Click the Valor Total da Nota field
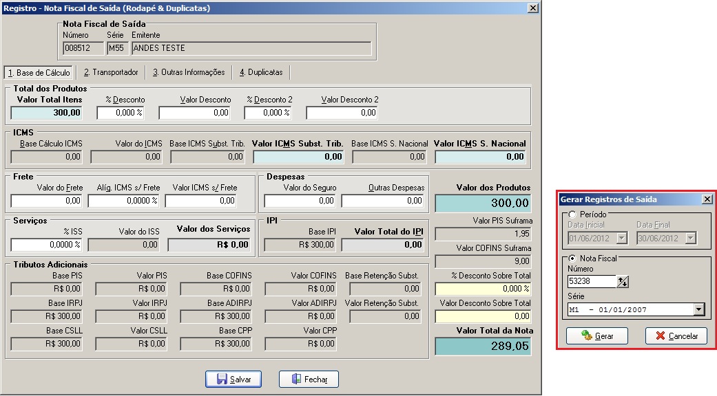 [x=483, y=346]
